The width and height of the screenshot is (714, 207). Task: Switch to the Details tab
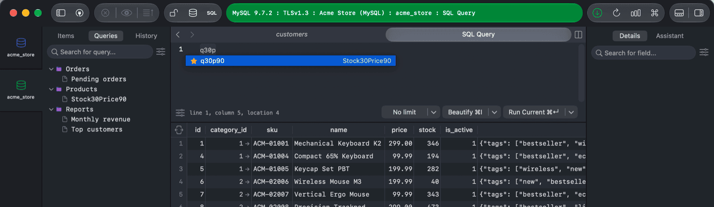coord(630,36)
